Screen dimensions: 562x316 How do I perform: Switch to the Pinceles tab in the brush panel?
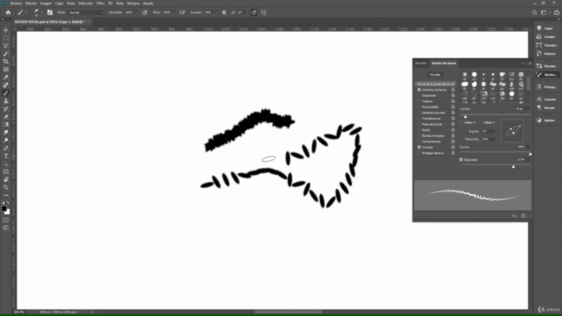tap(421, 63)
